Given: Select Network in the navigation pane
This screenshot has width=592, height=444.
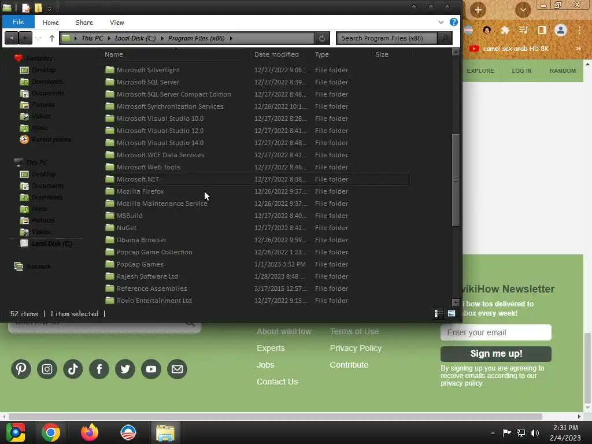Looking at the screenshot, I should tap(38, 267).
